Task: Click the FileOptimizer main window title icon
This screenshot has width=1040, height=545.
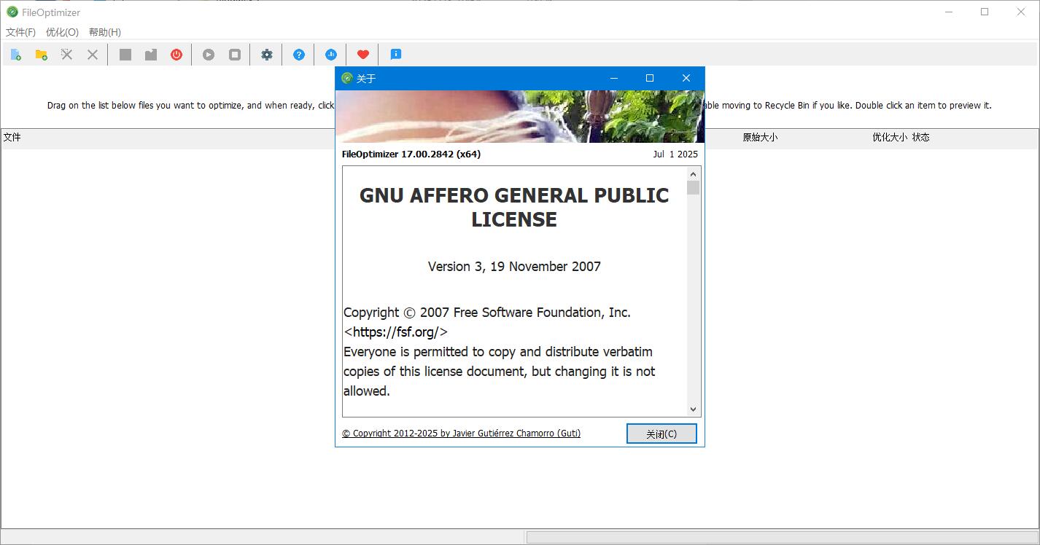Action: [12, 12]
